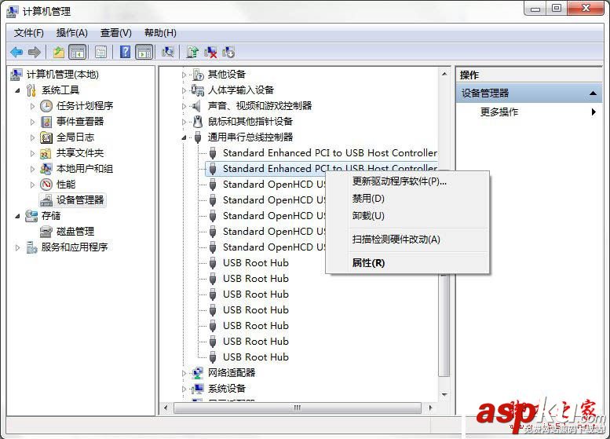Click the 网络适配器 category icon

point(198,373)
